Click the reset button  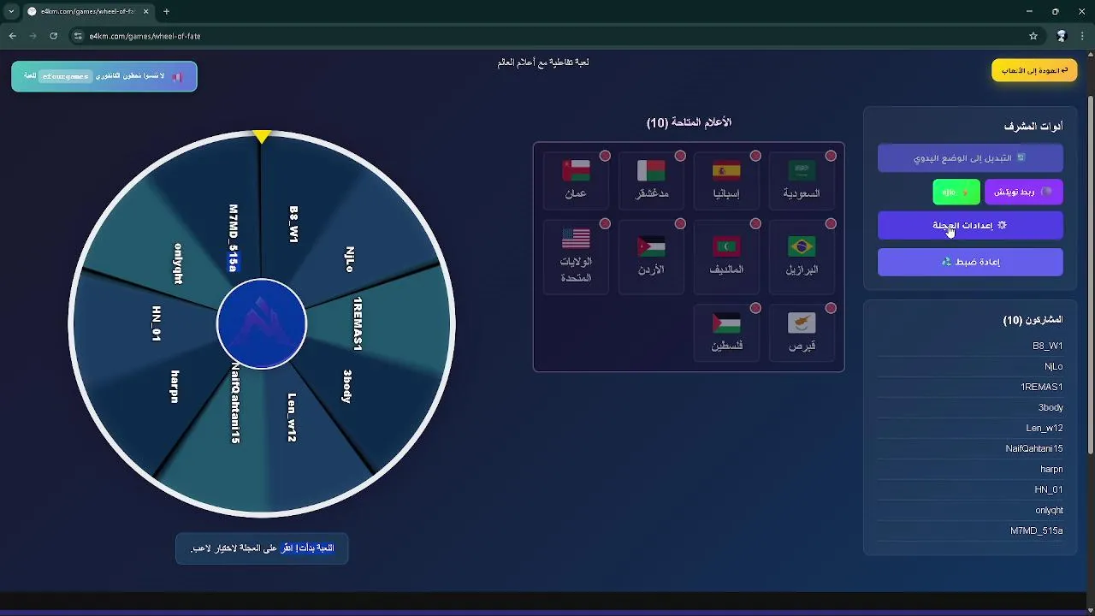click(x=970, y=262)
